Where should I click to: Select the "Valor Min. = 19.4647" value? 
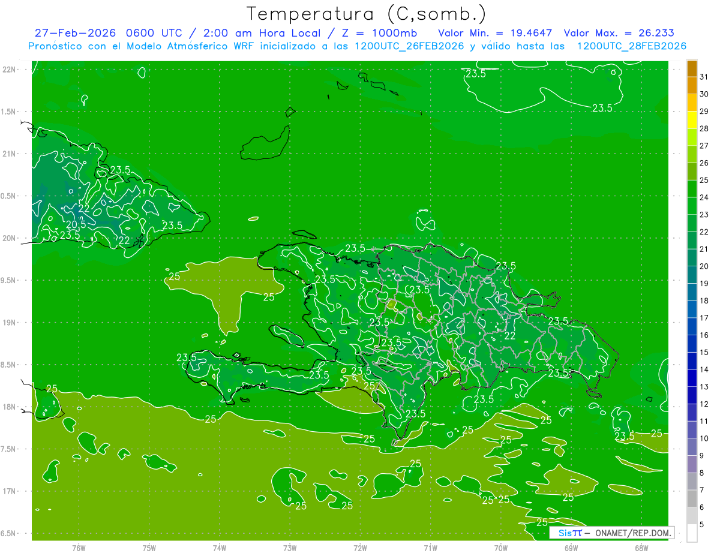click(x=495, y=33)
